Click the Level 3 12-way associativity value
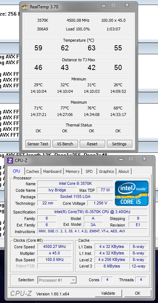The height and width of the screenshot is (303, 158). tap(138, 266)
